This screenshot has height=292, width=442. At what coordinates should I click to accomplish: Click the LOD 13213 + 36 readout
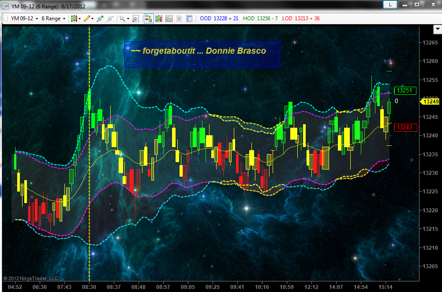[x=301, y=18]
